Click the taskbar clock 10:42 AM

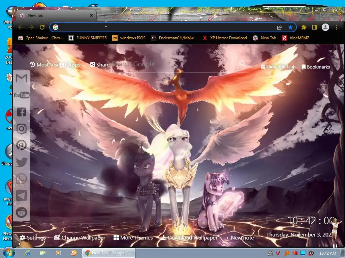point(327,253)
